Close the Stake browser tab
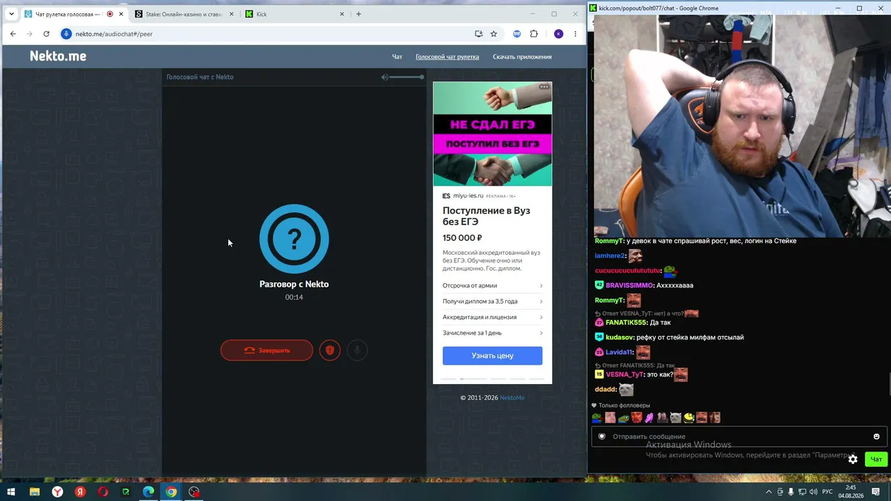 231,14
